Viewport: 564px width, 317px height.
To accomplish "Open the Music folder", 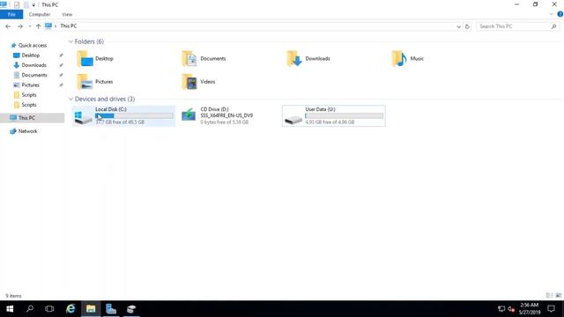I will click(408, 59).
